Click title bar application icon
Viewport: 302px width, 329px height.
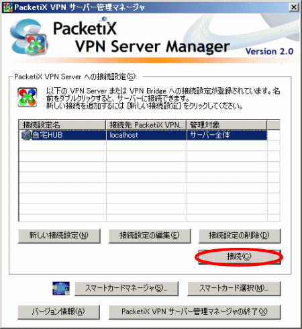tap(7, 7)
